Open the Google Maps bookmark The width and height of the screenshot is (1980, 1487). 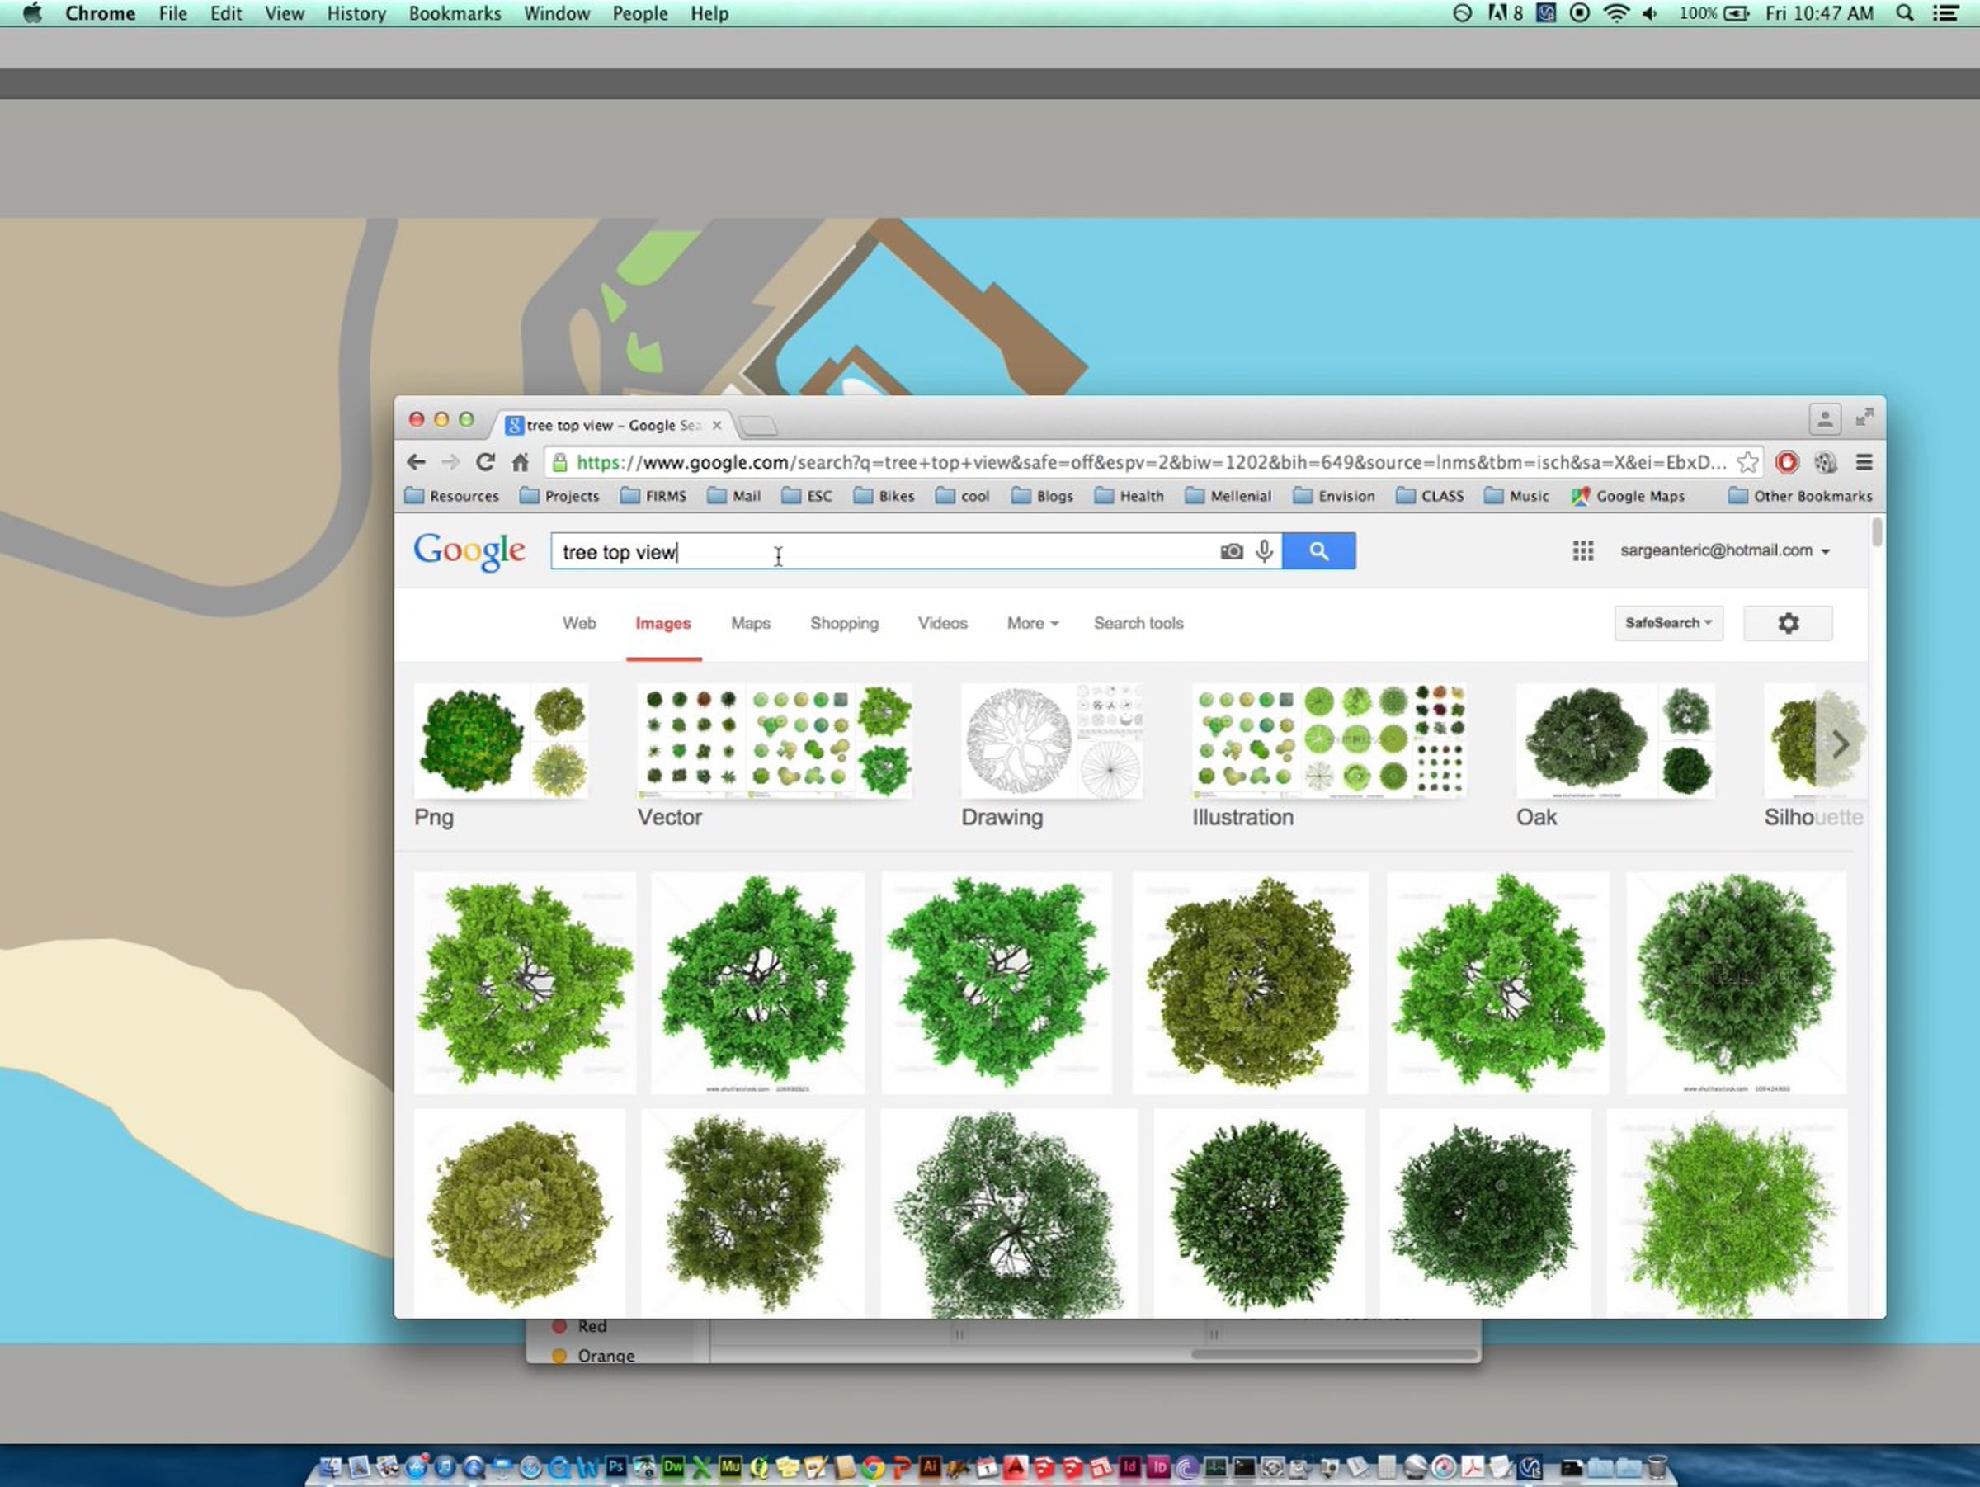point(1629,496)
